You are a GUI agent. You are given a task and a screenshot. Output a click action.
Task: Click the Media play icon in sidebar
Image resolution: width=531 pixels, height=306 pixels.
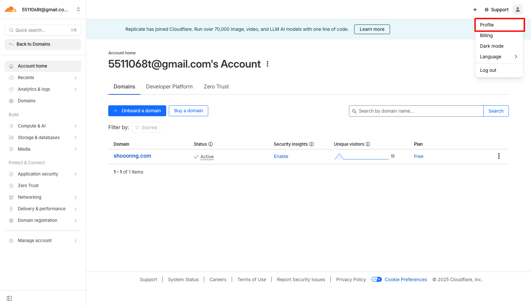(11, 149)
